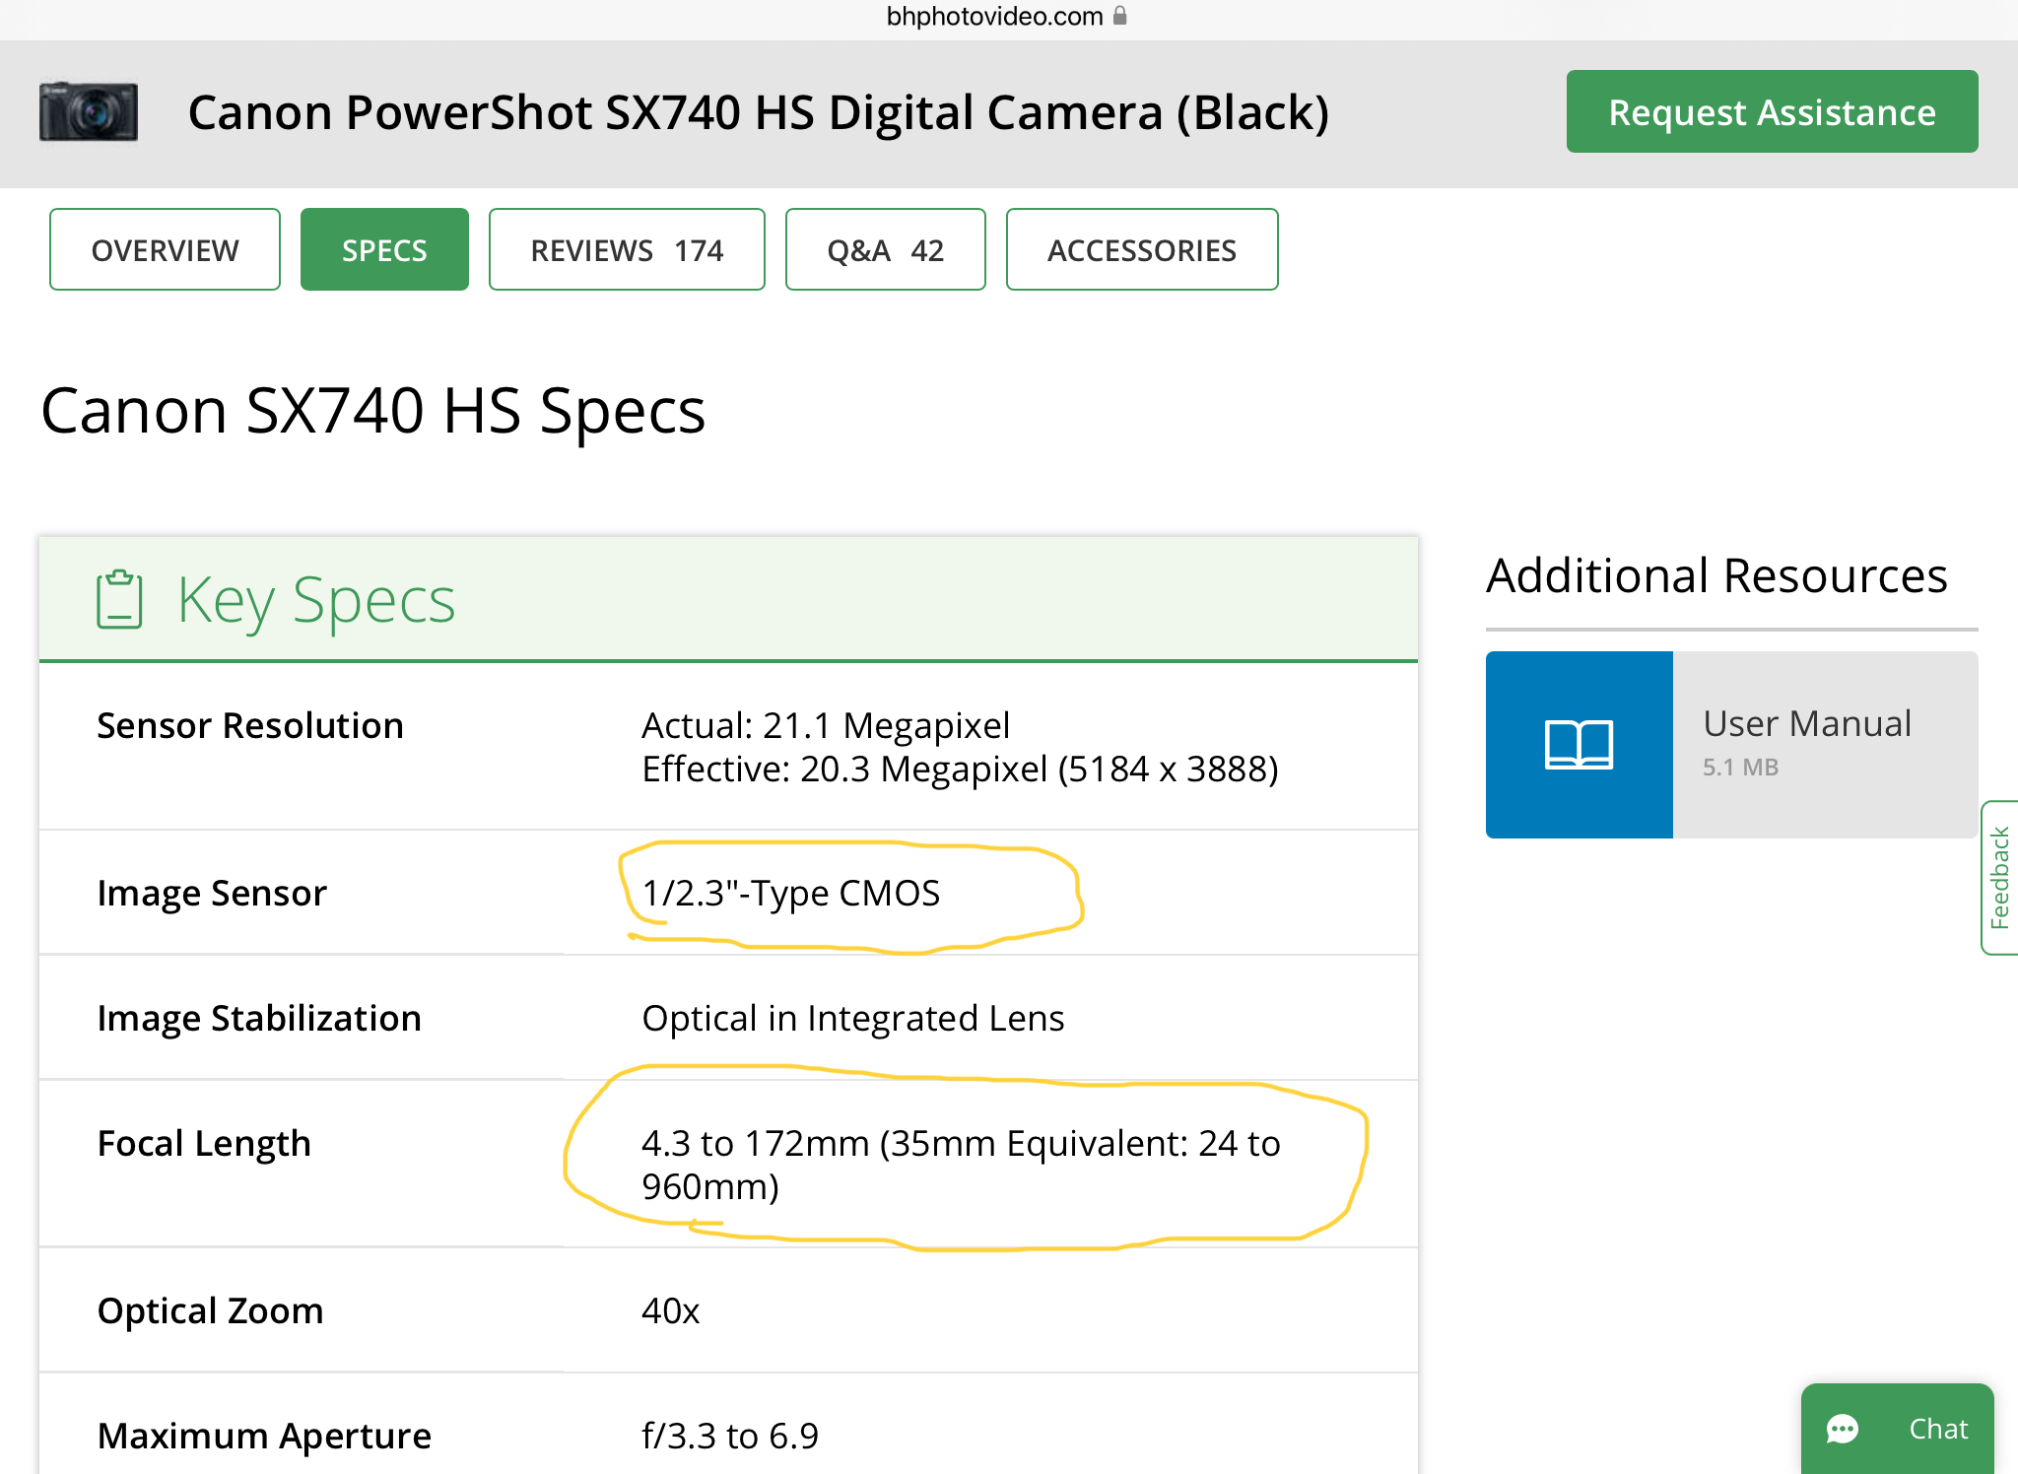This screenshot has height=1474, width=2018.
Task: Click the Request Assistance button
Action: coord(1771,111)
